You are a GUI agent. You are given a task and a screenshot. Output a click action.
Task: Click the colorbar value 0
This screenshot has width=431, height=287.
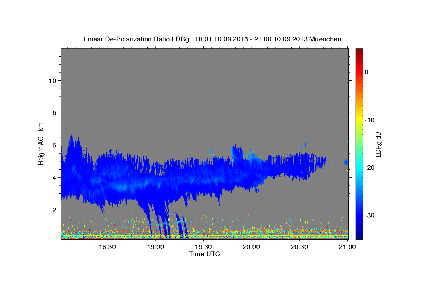coord(366,72)
